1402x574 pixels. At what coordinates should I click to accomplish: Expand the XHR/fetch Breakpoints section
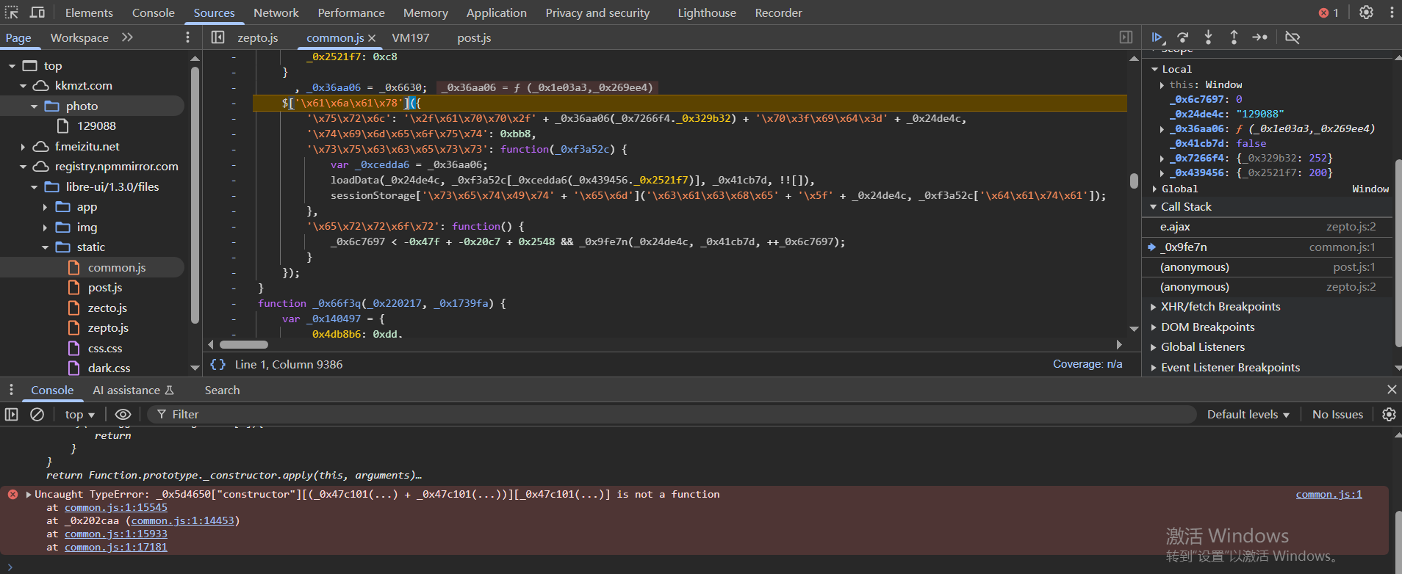click(1220, 307)
